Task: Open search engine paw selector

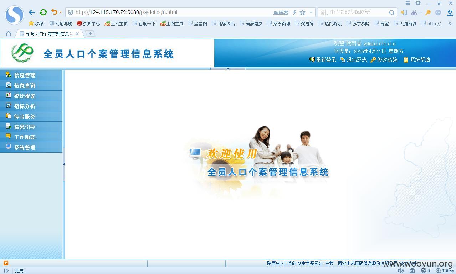Action: coord(323,12)
